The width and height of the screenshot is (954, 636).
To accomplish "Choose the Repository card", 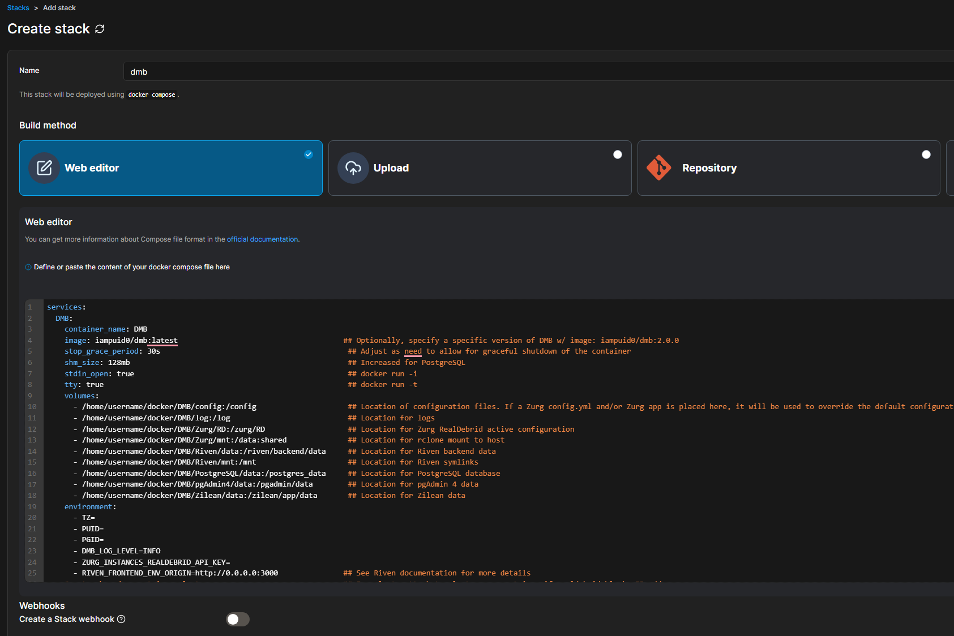I will [789, 168].
